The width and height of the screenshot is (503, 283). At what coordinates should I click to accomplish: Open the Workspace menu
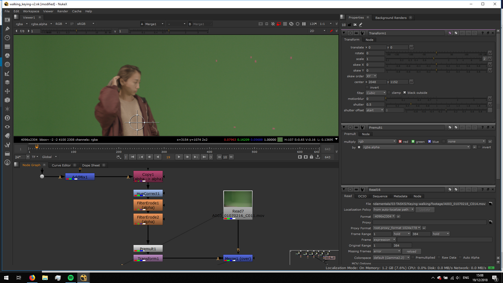pyautogui.click(x=31, y=11)
